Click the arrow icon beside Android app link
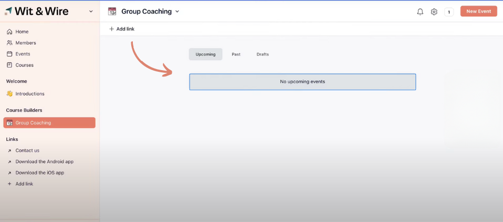503x222 pixels. click(x=9, y=162)
